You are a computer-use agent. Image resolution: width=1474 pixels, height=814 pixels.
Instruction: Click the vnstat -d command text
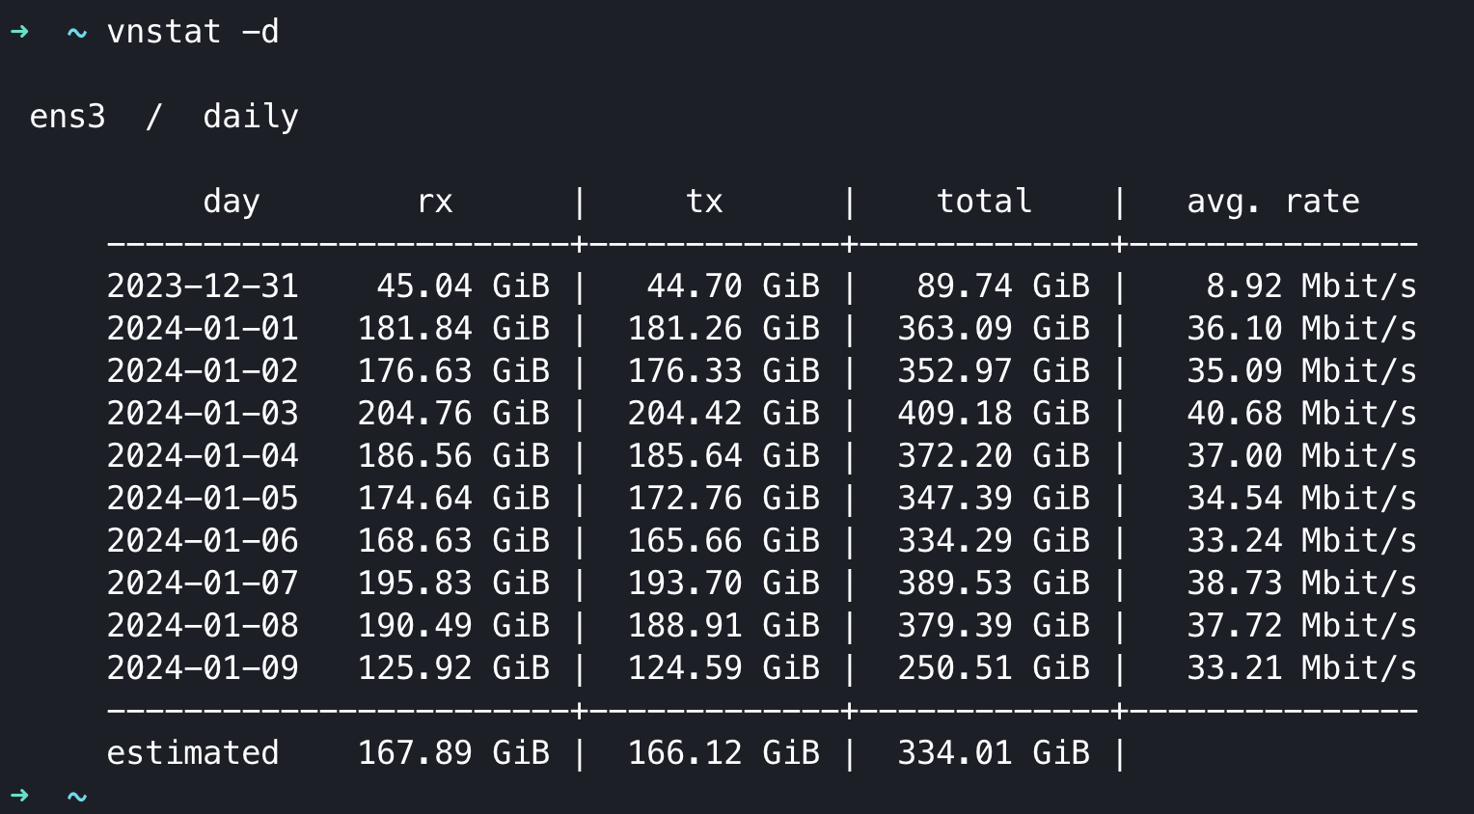pos(193,32)
